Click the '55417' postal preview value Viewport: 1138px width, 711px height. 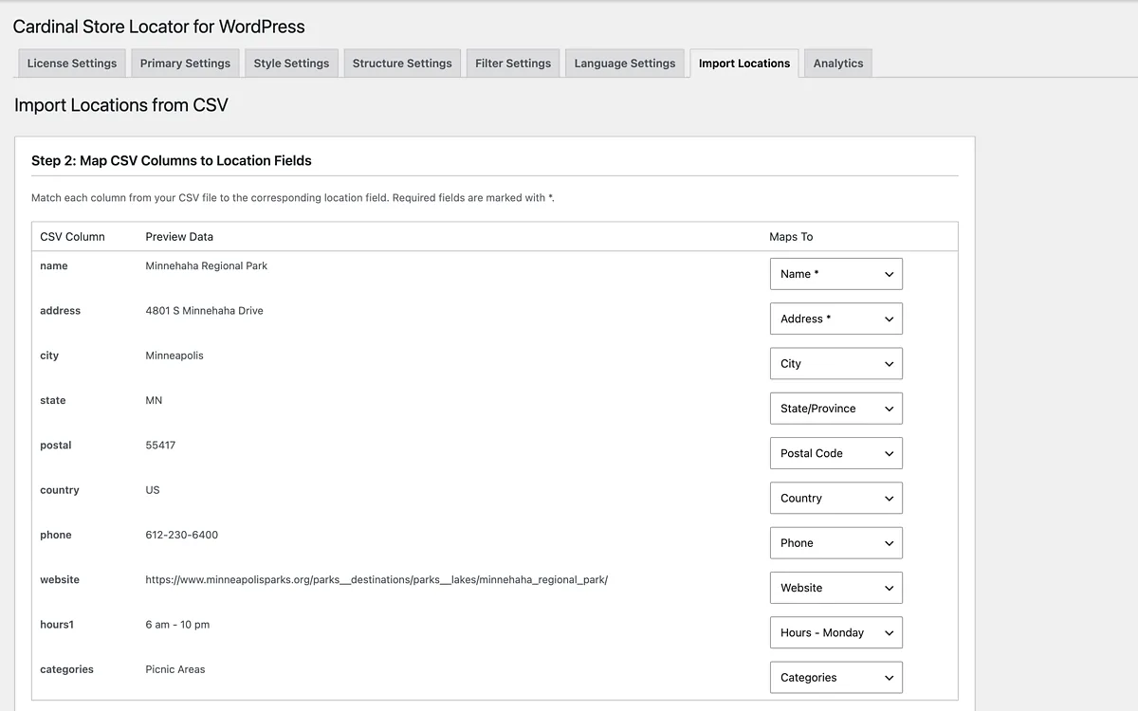coord(160,445)
